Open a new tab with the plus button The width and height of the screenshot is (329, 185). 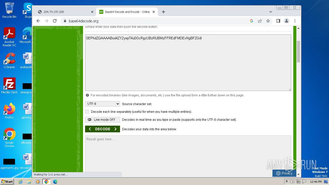[x=163, y=12]
